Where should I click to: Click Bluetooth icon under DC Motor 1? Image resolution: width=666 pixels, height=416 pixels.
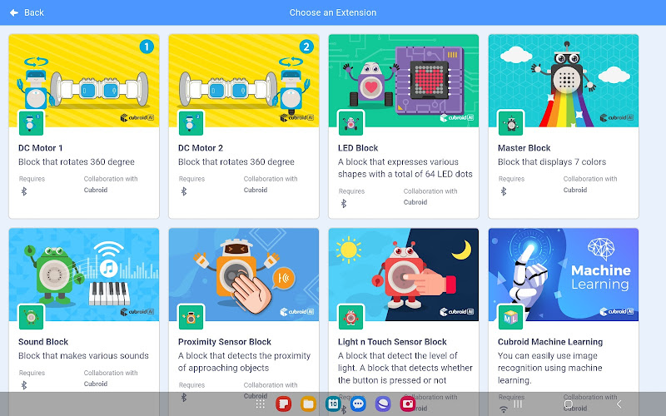point(24,191)
